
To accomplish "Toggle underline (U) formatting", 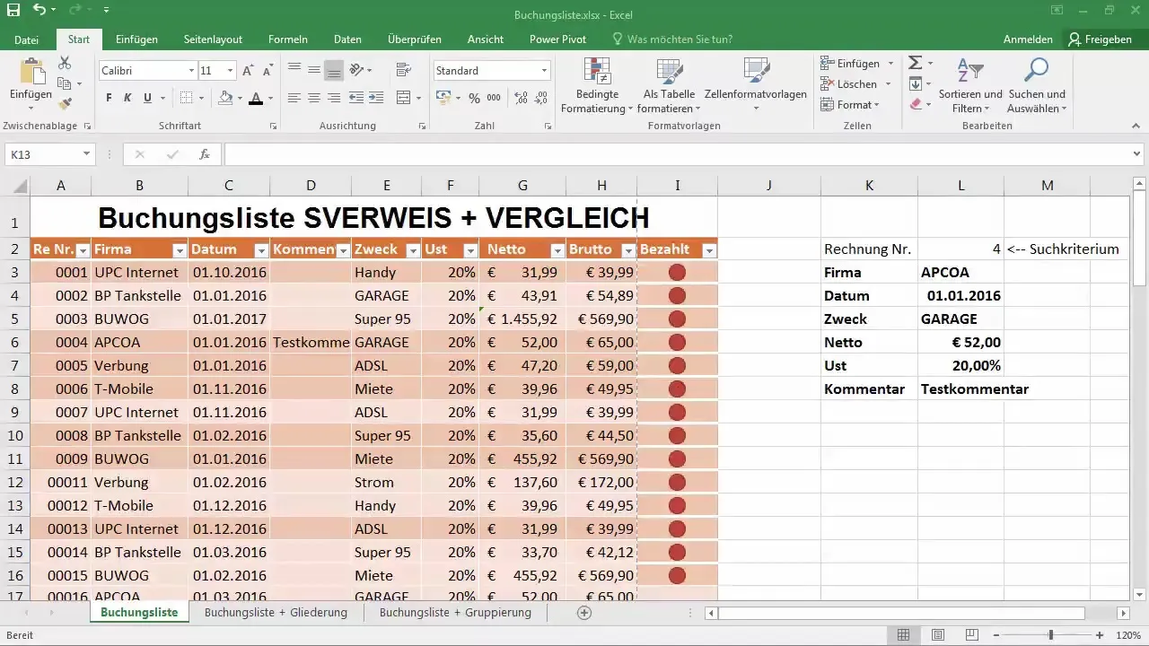I will [147, 98].
